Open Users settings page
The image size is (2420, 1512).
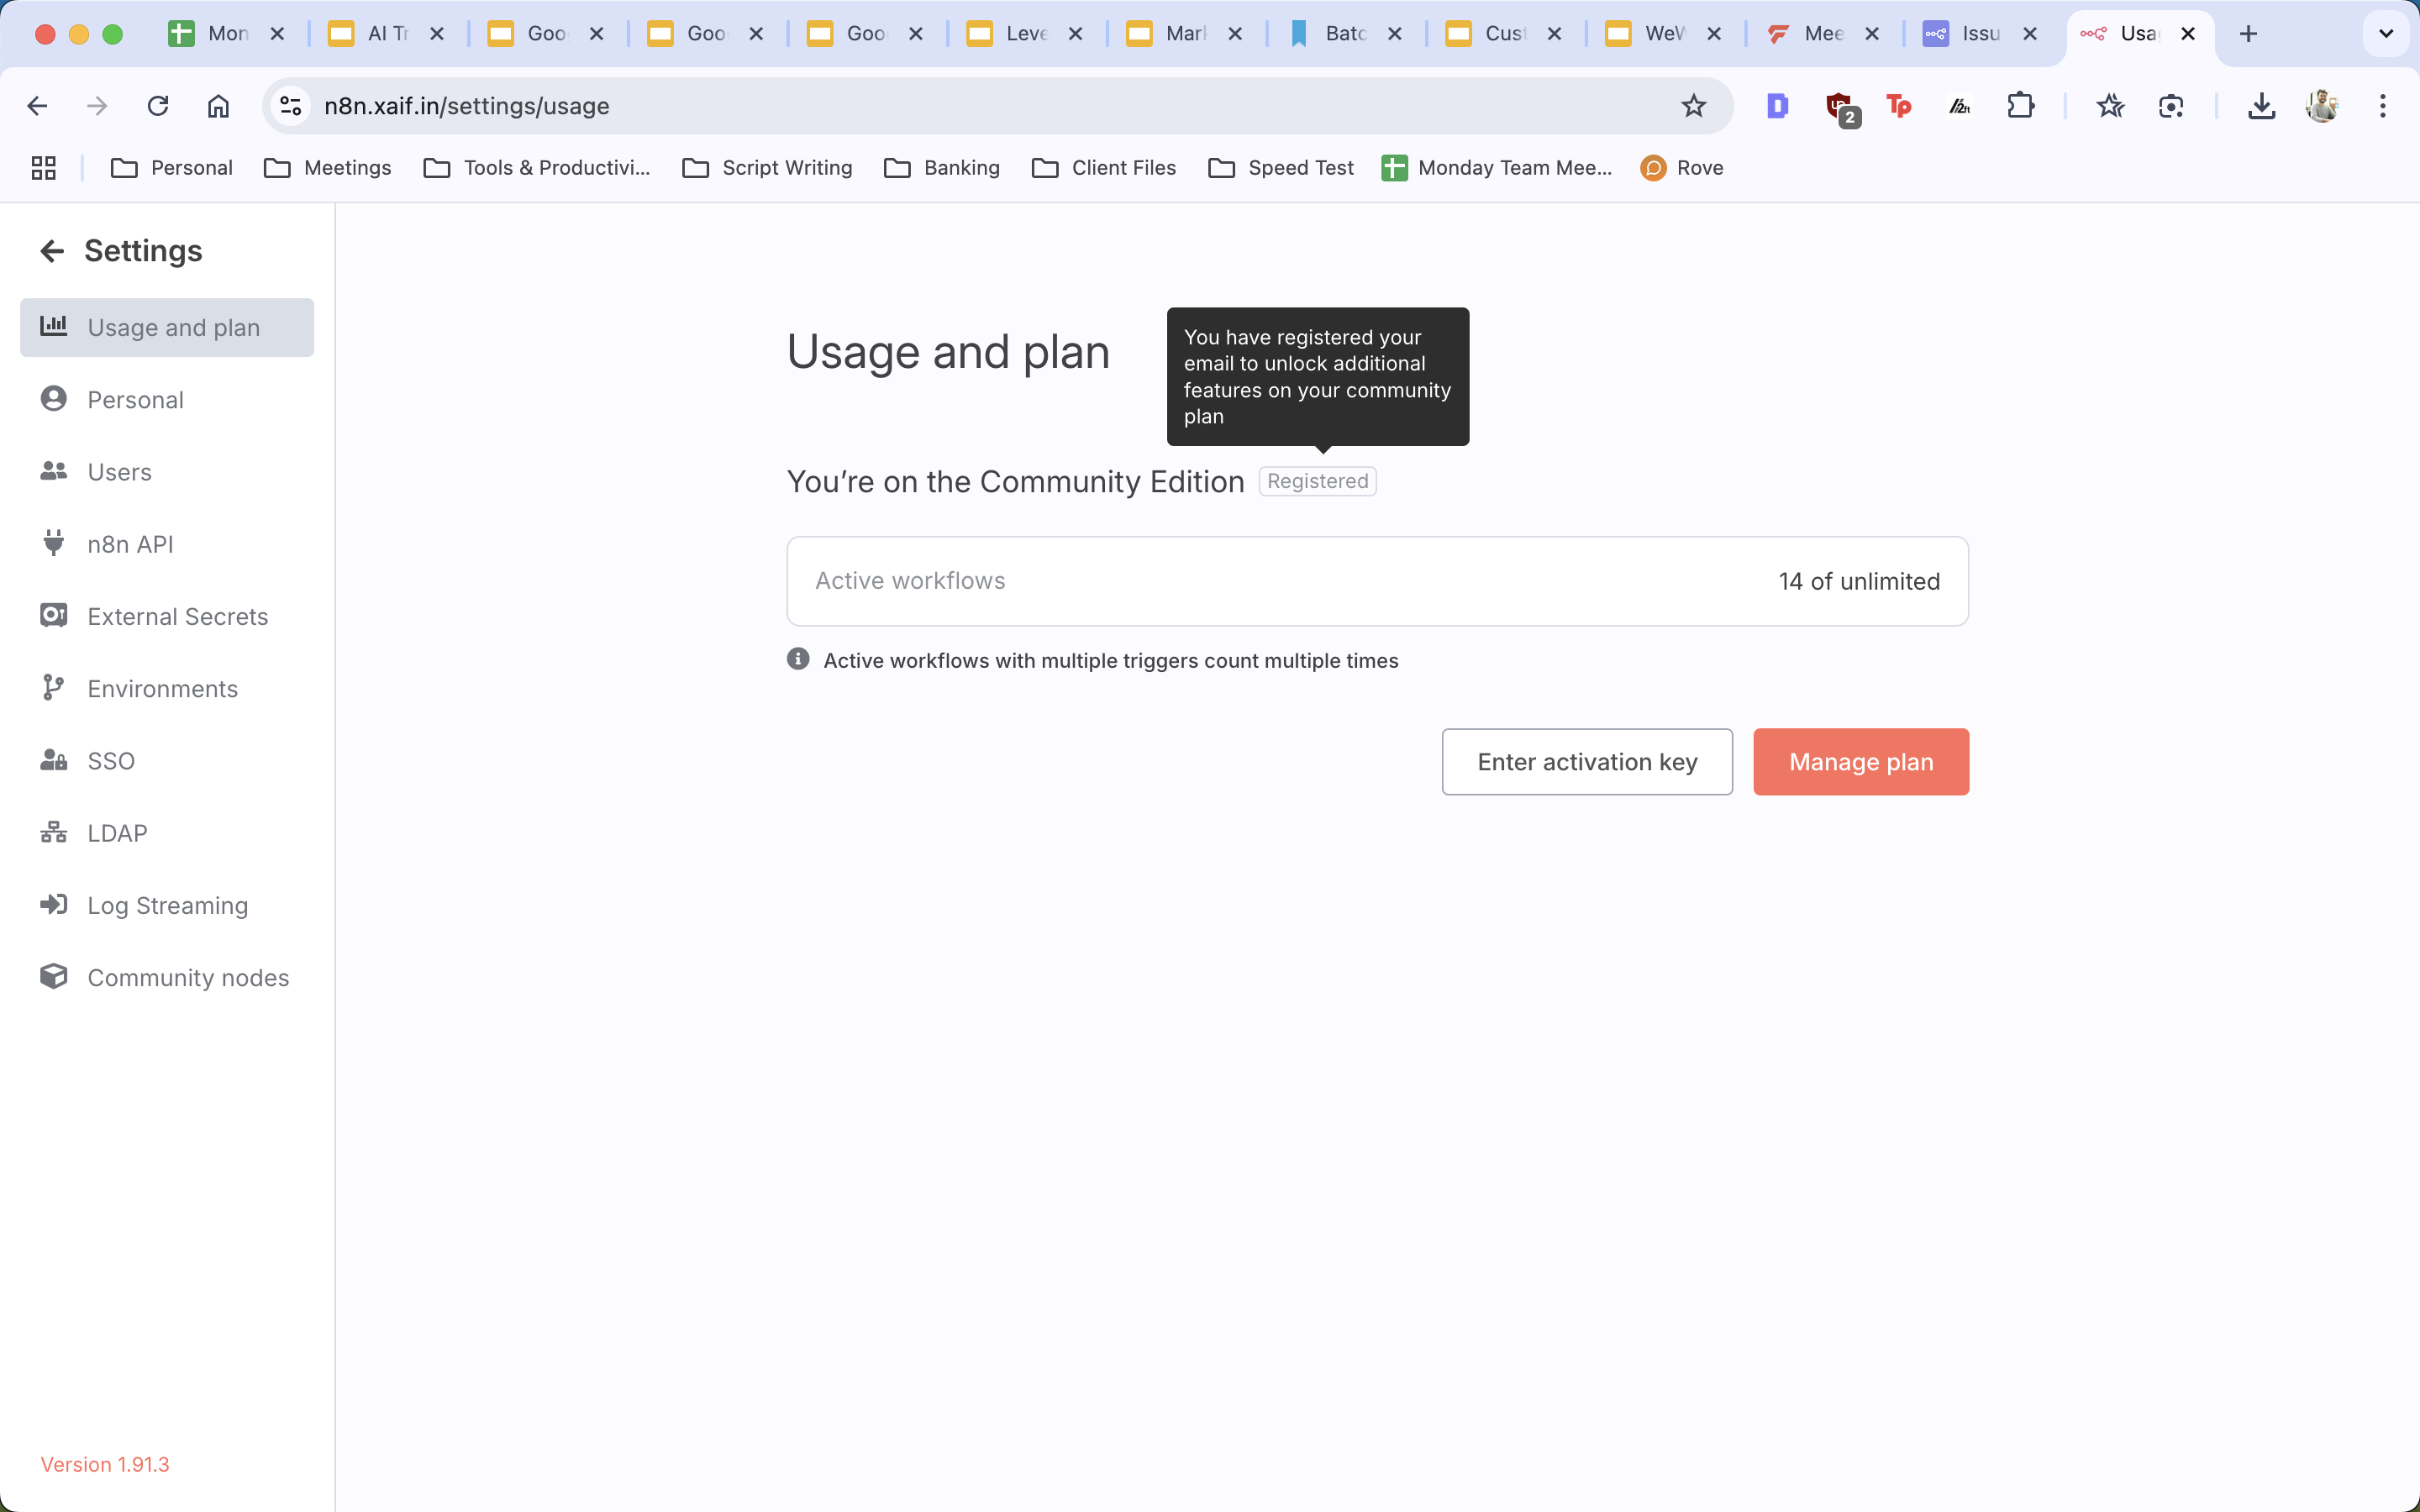point(167,471)
